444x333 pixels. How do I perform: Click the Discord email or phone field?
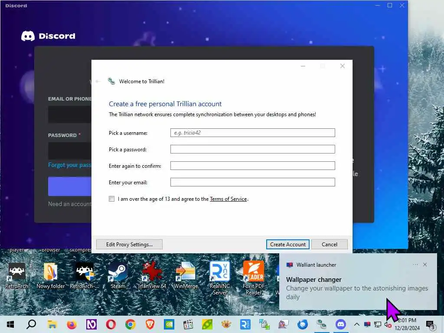click(x=70, y=114)
